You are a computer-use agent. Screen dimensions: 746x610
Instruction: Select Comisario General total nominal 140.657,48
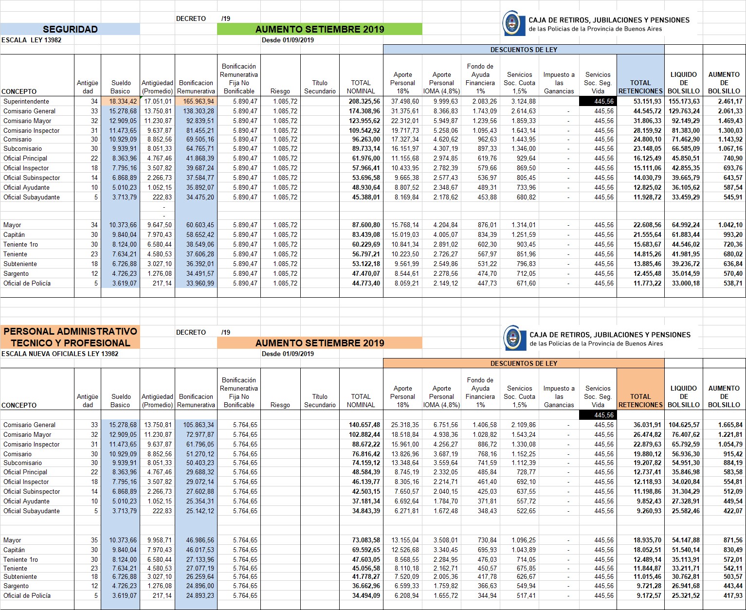pos(361,425)
